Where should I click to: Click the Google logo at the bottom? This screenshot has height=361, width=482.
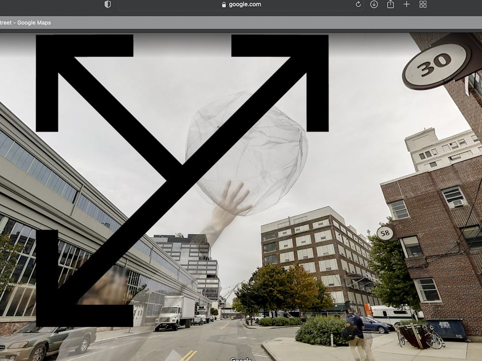[240, 358]
